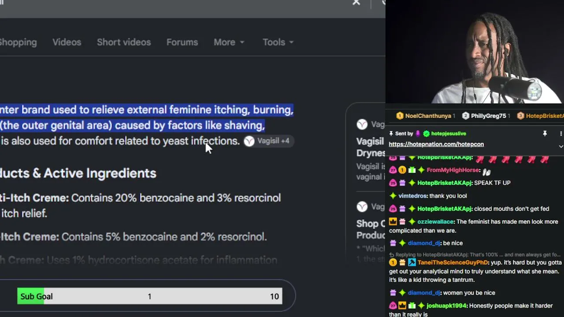Click ozziewallace crown badge
The height and width of the screenshot is (317, 564).
pos(393,222)
